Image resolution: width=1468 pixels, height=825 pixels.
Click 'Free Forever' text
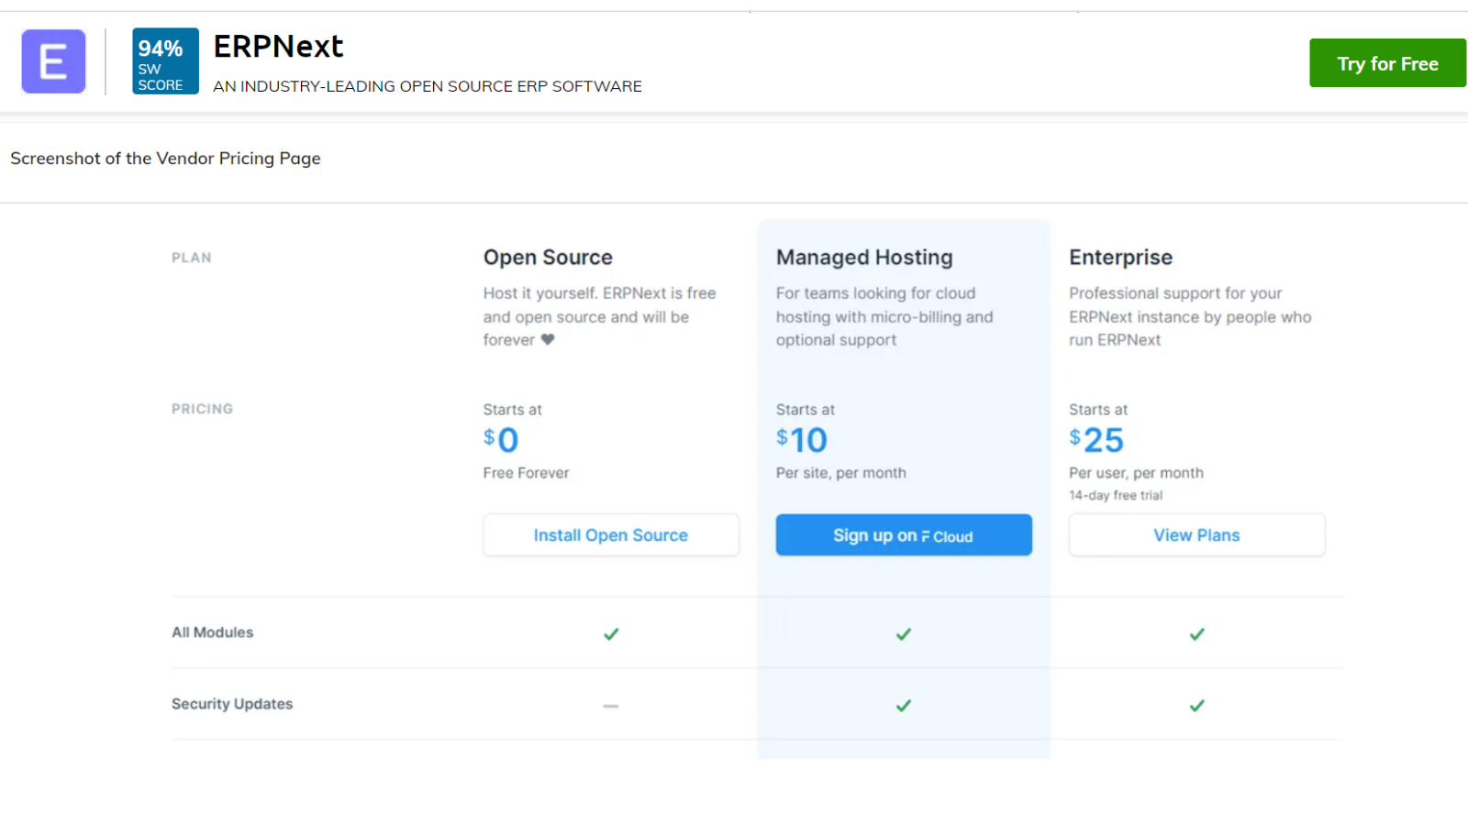pyautogui.click(x=526, y=473)
